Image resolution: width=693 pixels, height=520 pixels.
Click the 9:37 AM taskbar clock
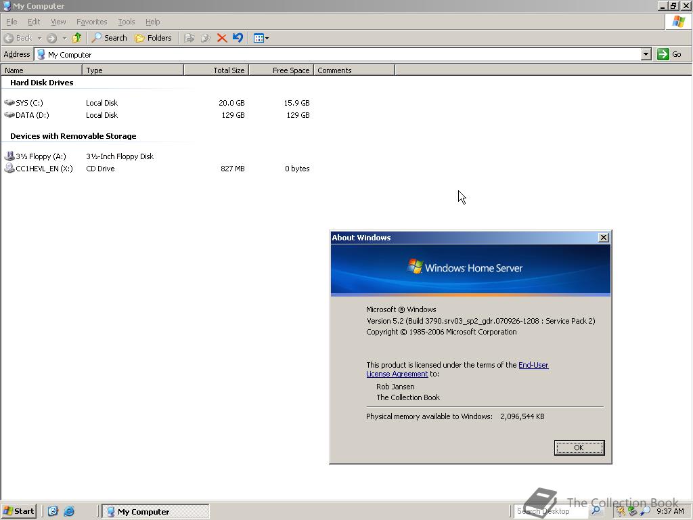pos(670,511)
